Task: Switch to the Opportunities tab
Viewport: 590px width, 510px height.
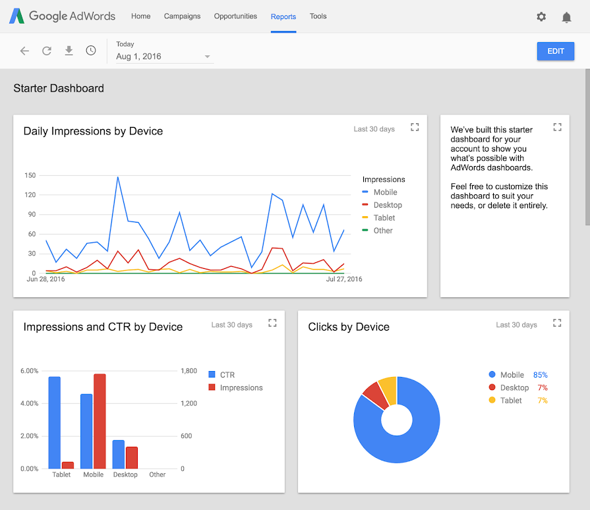Action: pyautogui.click(x=235, y=16)
